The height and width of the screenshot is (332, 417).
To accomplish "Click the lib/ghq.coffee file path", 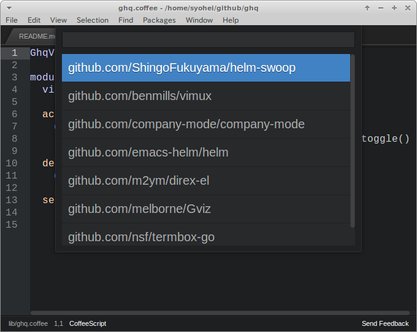I will (x=28, y=323).
